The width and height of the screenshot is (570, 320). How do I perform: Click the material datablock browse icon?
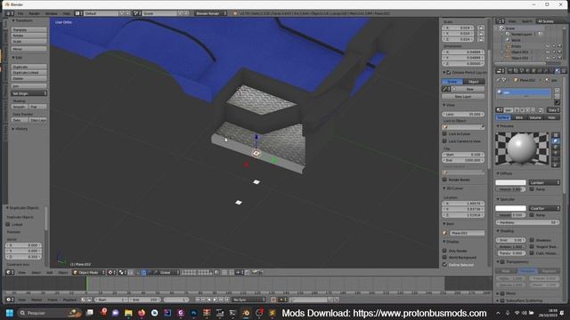[x=500, y=110]
